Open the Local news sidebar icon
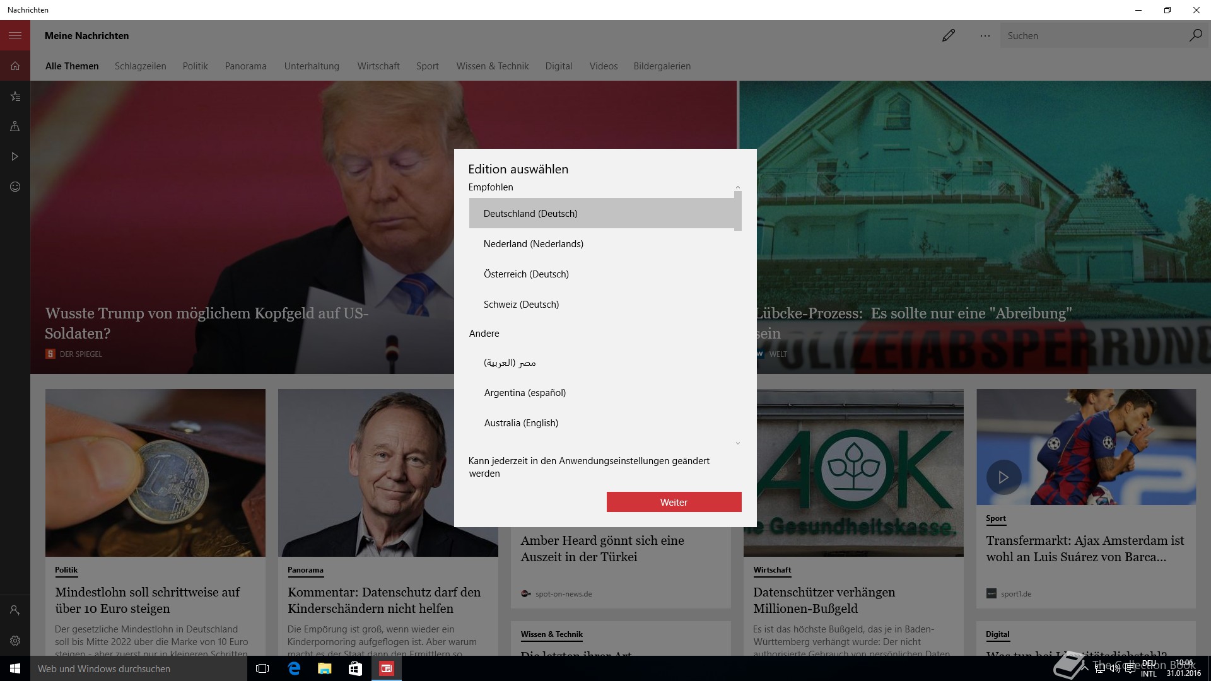 click(15, 127)
